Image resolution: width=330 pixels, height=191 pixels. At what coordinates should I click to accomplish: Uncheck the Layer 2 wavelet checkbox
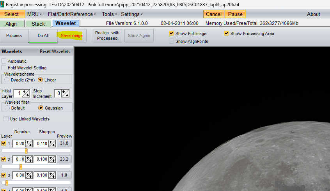tap(4, 159)
